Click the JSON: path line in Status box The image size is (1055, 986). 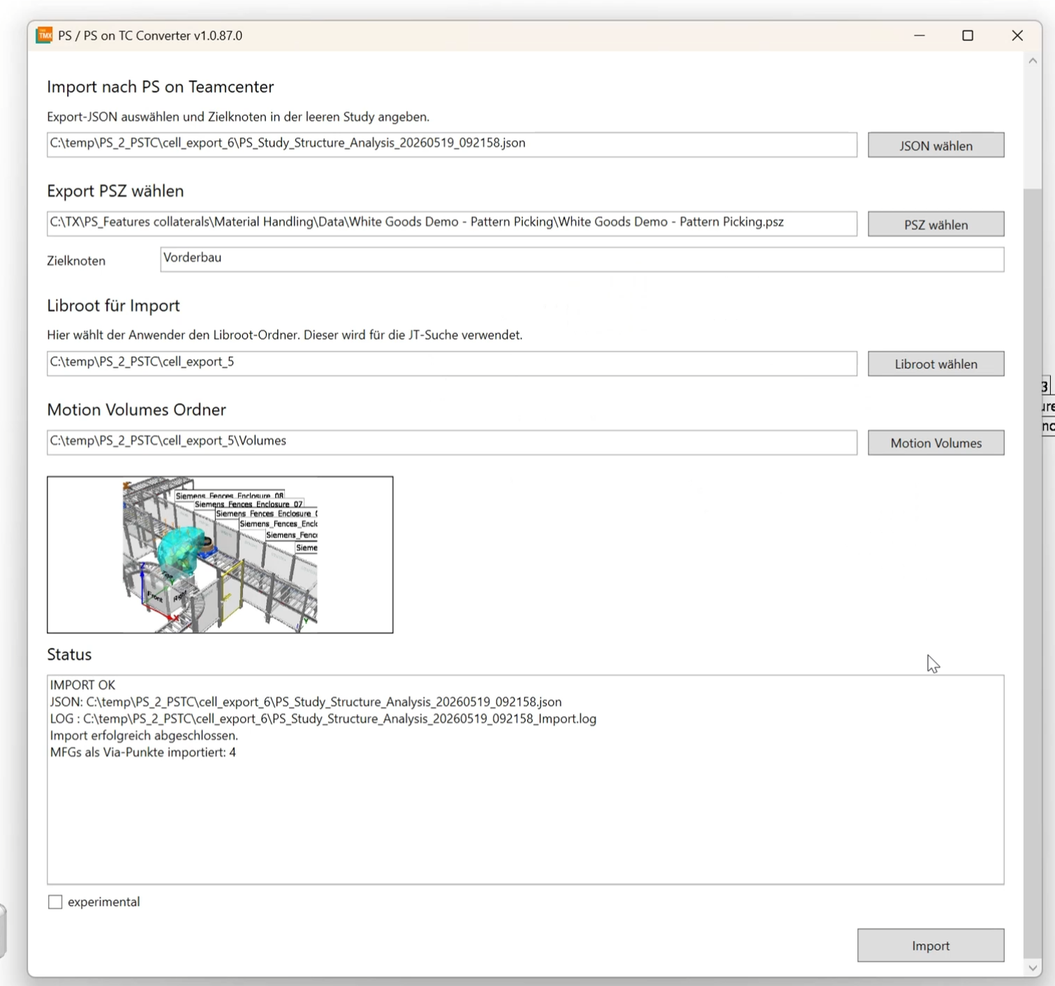306,701
